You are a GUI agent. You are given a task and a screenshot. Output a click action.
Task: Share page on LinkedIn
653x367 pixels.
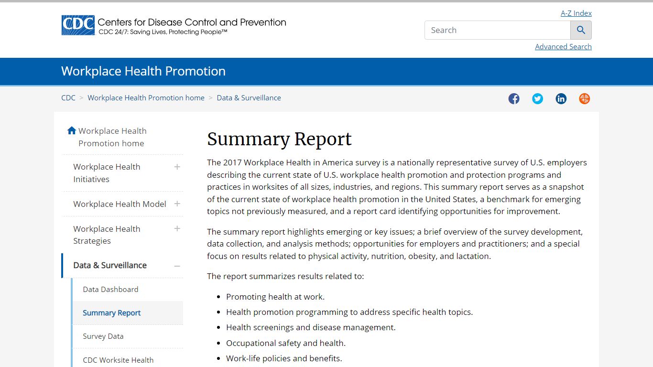tap(561, 99)
